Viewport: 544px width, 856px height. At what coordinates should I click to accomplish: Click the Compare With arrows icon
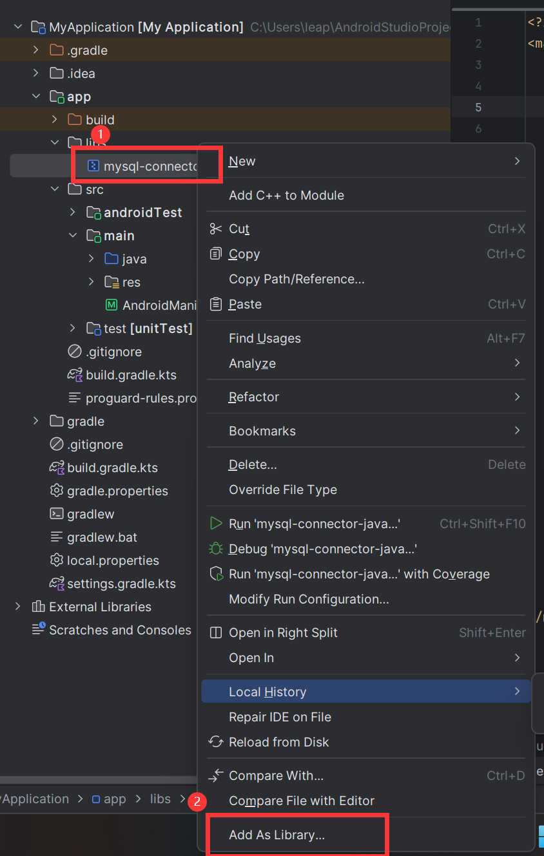tap(216, 775)
